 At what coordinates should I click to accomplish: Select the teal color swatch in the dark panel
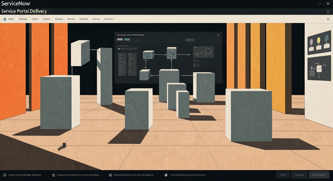click(127, 40)
